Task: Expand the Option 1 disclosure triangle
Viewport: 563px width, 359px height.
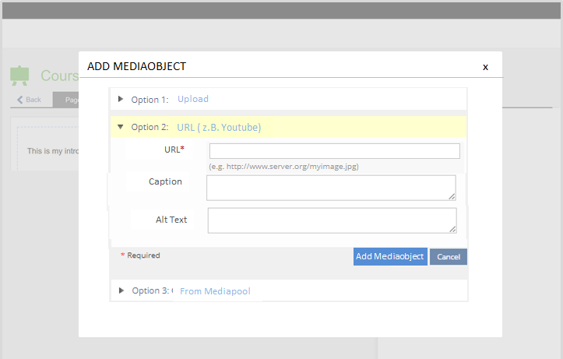Action: [x=121, y=99]
